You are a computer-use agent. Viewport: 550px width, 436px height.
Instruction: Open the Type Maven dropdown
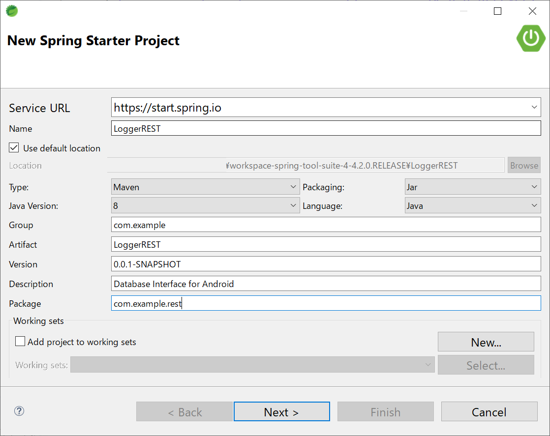coord(206,187)
